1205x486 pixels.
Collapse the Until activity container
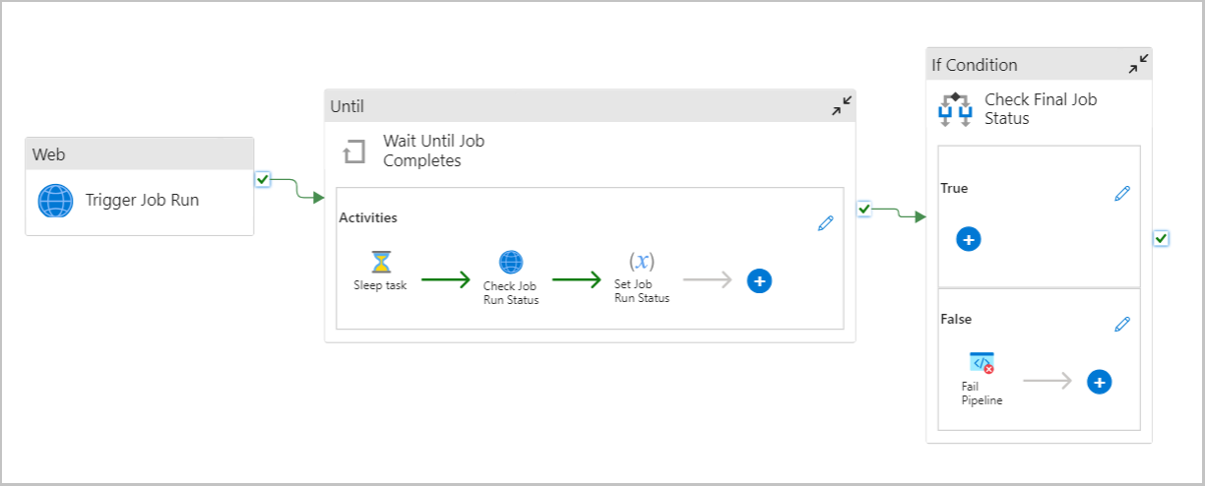tap(842, 105)
